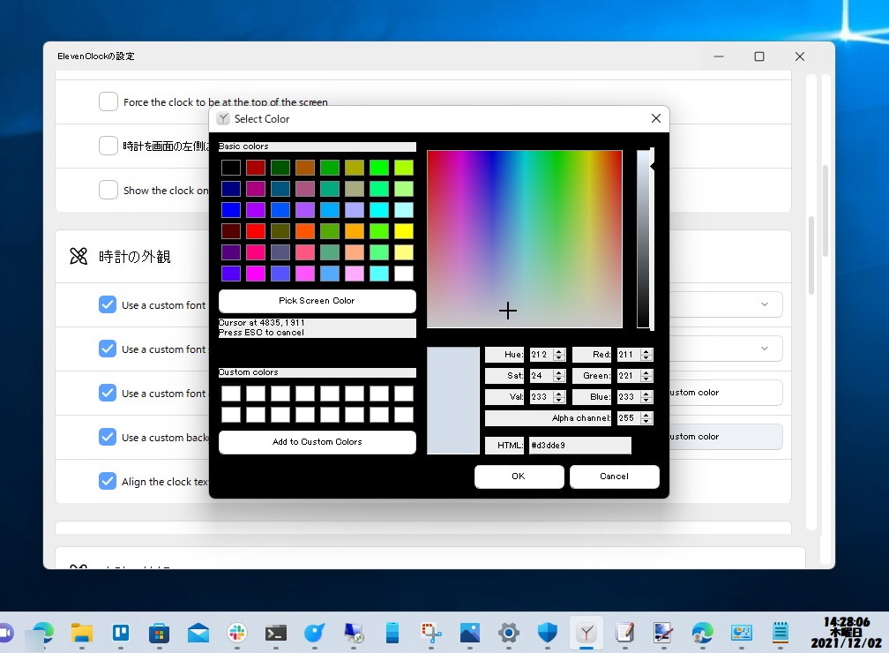Viewport: 889px width, 653px height.
Task: Toggle the 時計を画面の左側 checkbox
Action: [108, 146]
